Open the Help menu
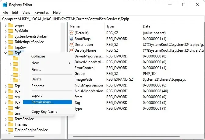 click(57, 13)
